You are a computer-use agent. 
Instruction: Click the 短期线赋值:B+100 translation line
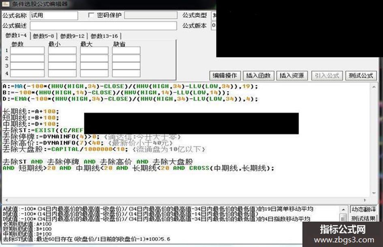pos(27,229)
